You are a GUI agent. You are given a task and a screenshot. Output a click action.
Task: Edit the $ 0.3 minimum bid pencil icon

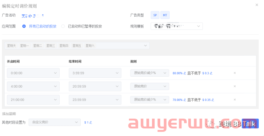tap(211, 73)
